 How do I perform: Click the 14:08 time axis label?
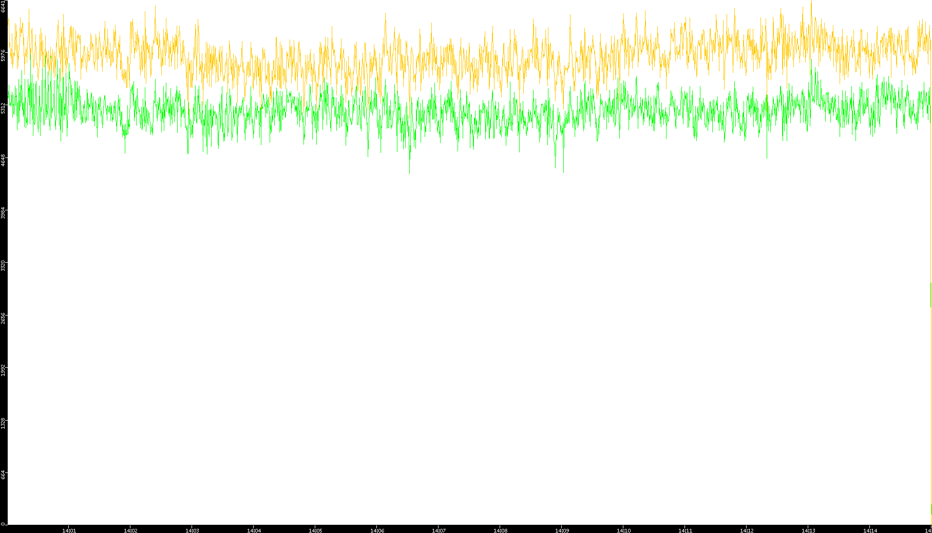[x=500, y=530]
